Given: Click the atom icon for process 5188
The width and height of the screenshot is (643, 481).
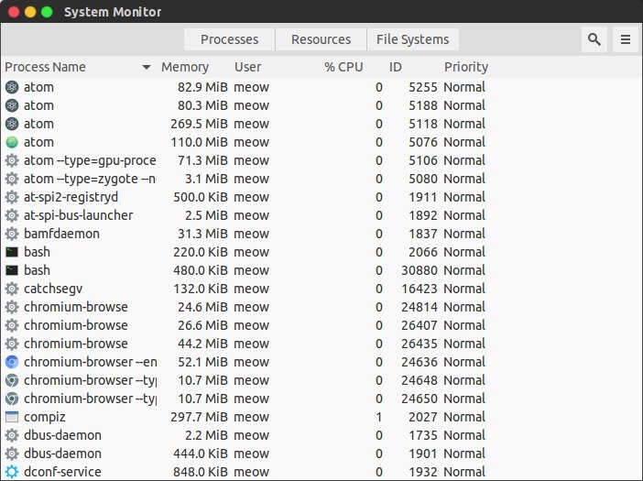Looking at the screenshot, I should (x=12, y=105).
